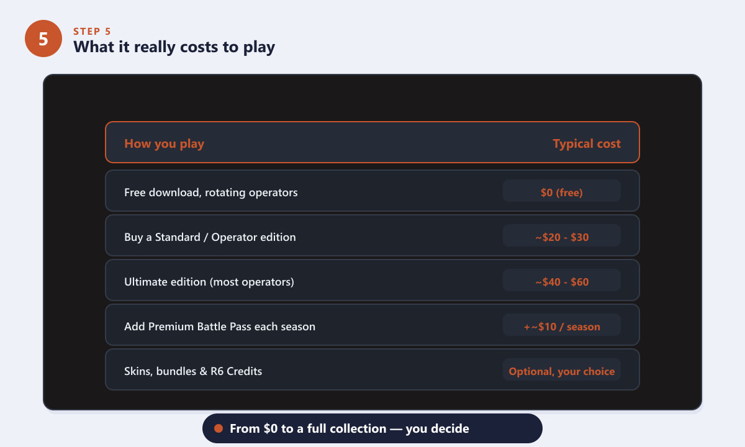Click the 'How you play' column header
Image resolution: width=745 pixels, height=447 pixels.
(x=164, y=143)
